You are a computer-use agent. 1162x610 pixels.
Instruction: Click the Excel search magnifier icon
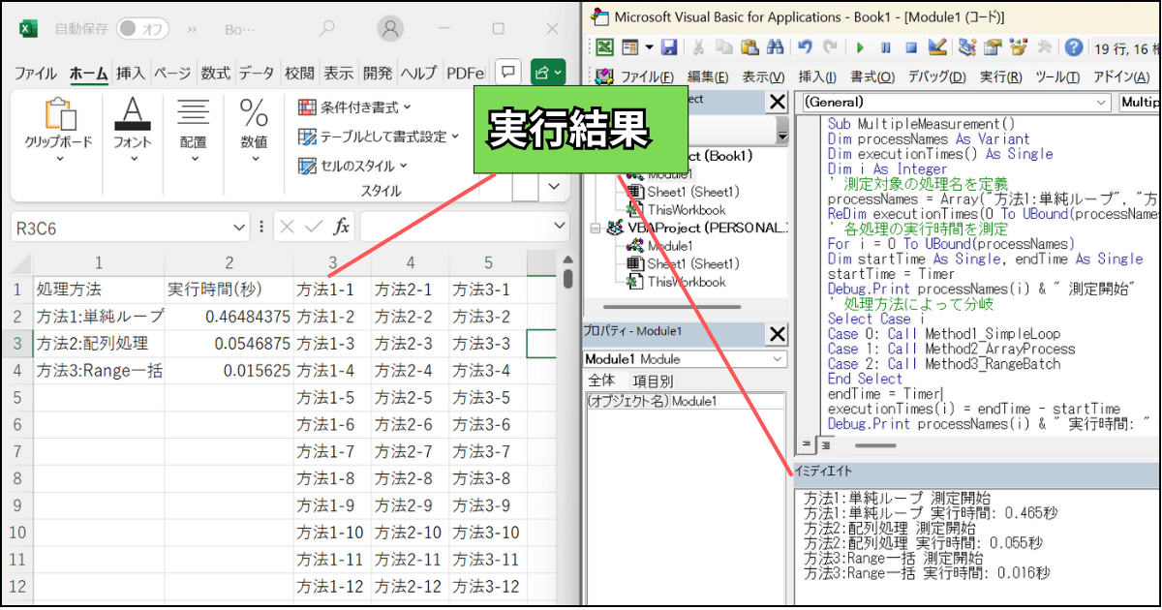[328, 29]
